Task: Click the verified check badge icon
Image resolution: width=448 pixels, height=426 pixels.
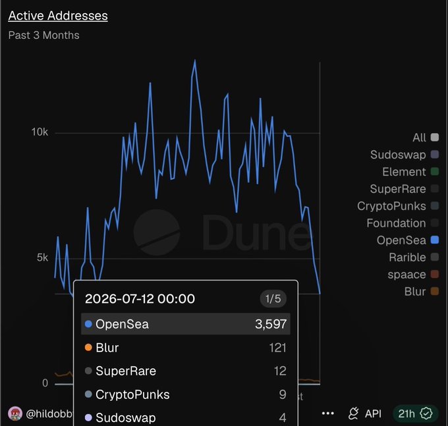Action: click(426, 413)
